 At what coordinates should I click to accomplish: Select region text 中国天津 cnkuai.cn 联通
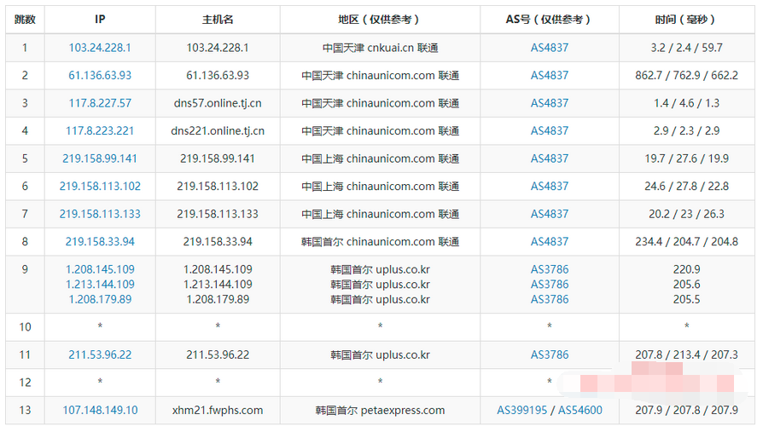tap(380, 48)
